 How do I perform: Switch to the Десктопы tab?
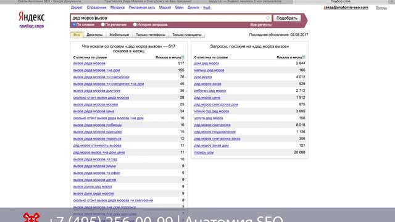point(94,35)
